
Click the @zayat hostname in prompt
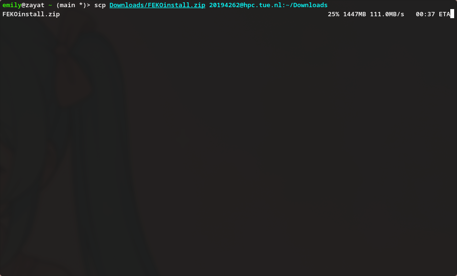(x=33, y=5)
